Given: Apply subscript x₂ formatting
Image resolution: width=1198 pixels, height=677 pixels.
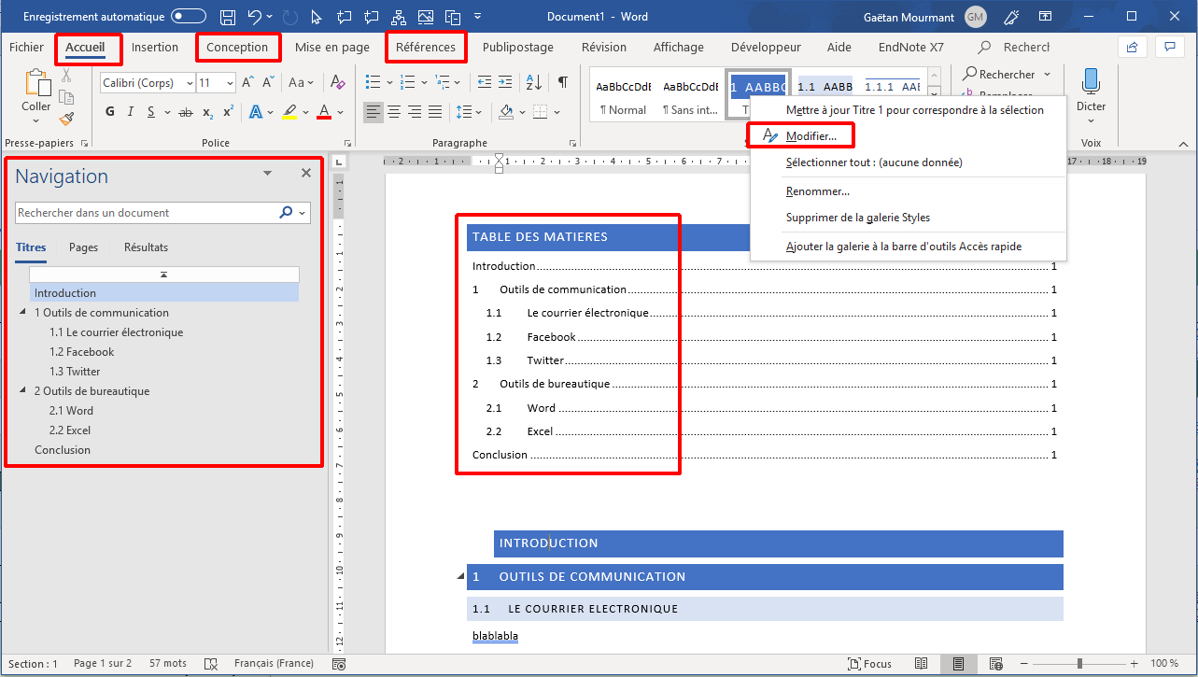Looking at the screenshot, I should click(207, 112).
